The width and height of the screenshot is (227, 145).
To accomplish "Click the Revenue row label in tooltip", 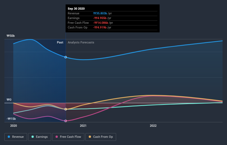I will point(74,13).
